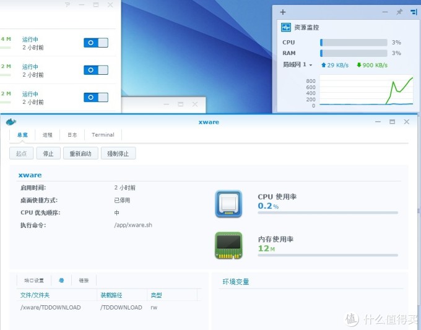
Task: Switch to the 进程 process tab
Action: click(x=48, y=135)
